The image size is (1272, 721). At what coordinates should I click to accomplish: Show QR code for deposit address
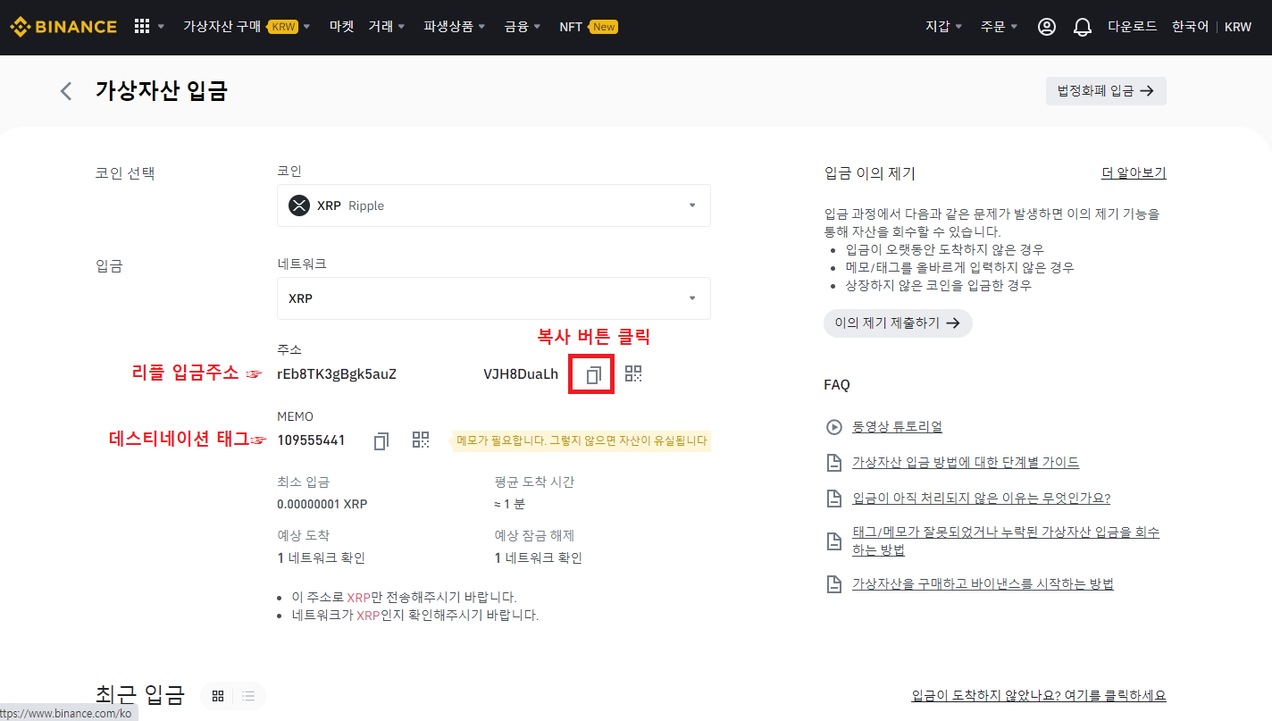coord(633,374)
